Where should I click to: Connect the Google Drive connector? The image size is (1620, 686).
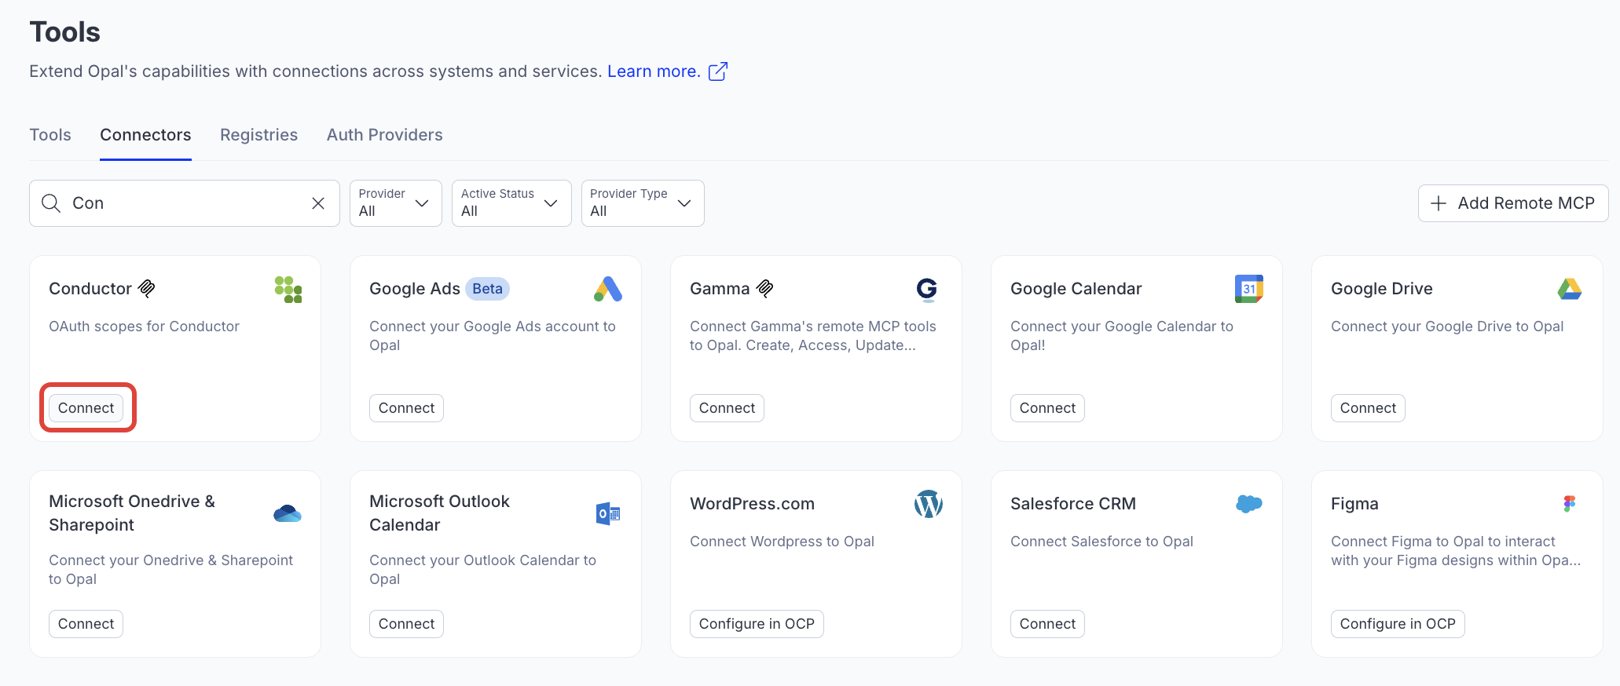pyautogui.click(x=1368, y=408)
